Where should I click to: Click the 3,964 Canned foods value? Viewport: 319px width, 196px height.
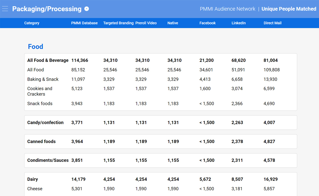pyautogui.click(x=77, y=142)
